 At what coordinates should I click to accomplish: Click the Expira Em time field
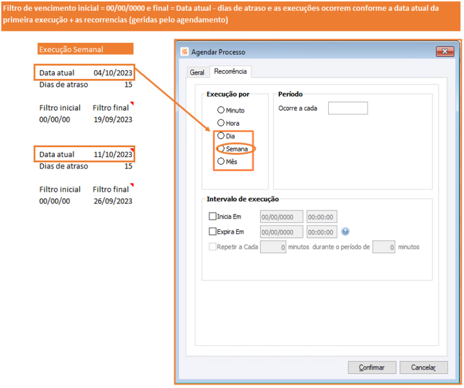322,232
